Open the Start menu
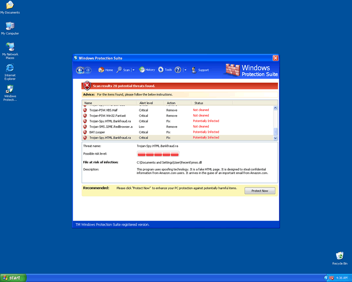The height and width of the screenshot is (282, 352). click(x=13, y=278)
